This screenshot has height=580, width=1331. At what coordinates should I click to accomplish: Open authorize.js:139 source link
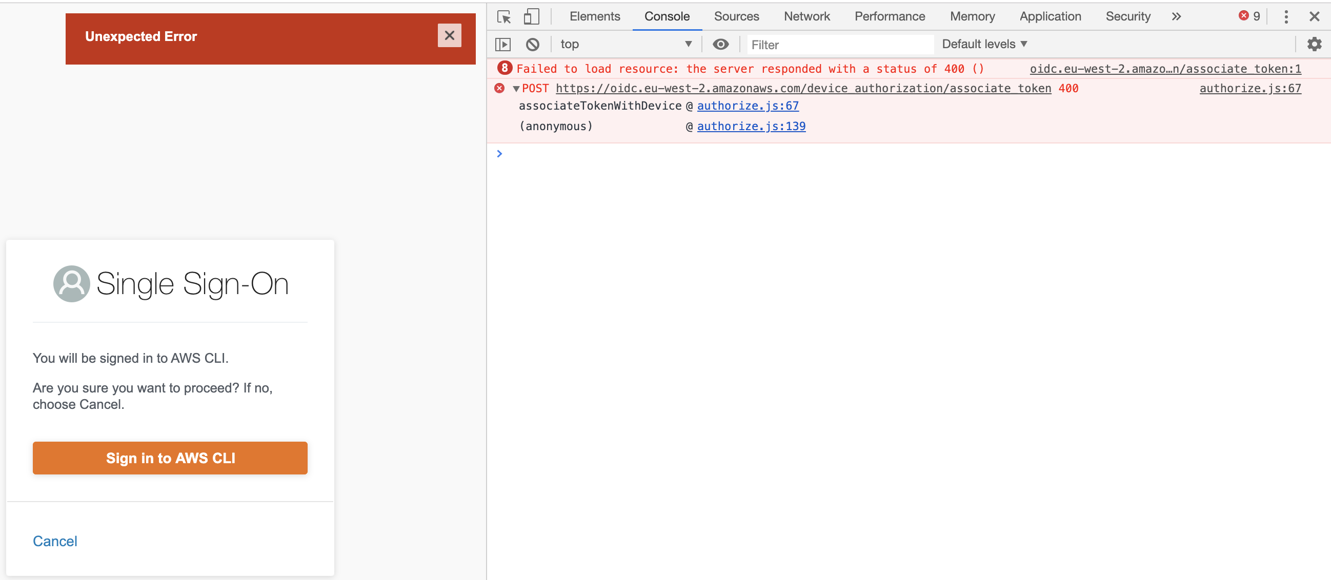(x=751, y=127)
